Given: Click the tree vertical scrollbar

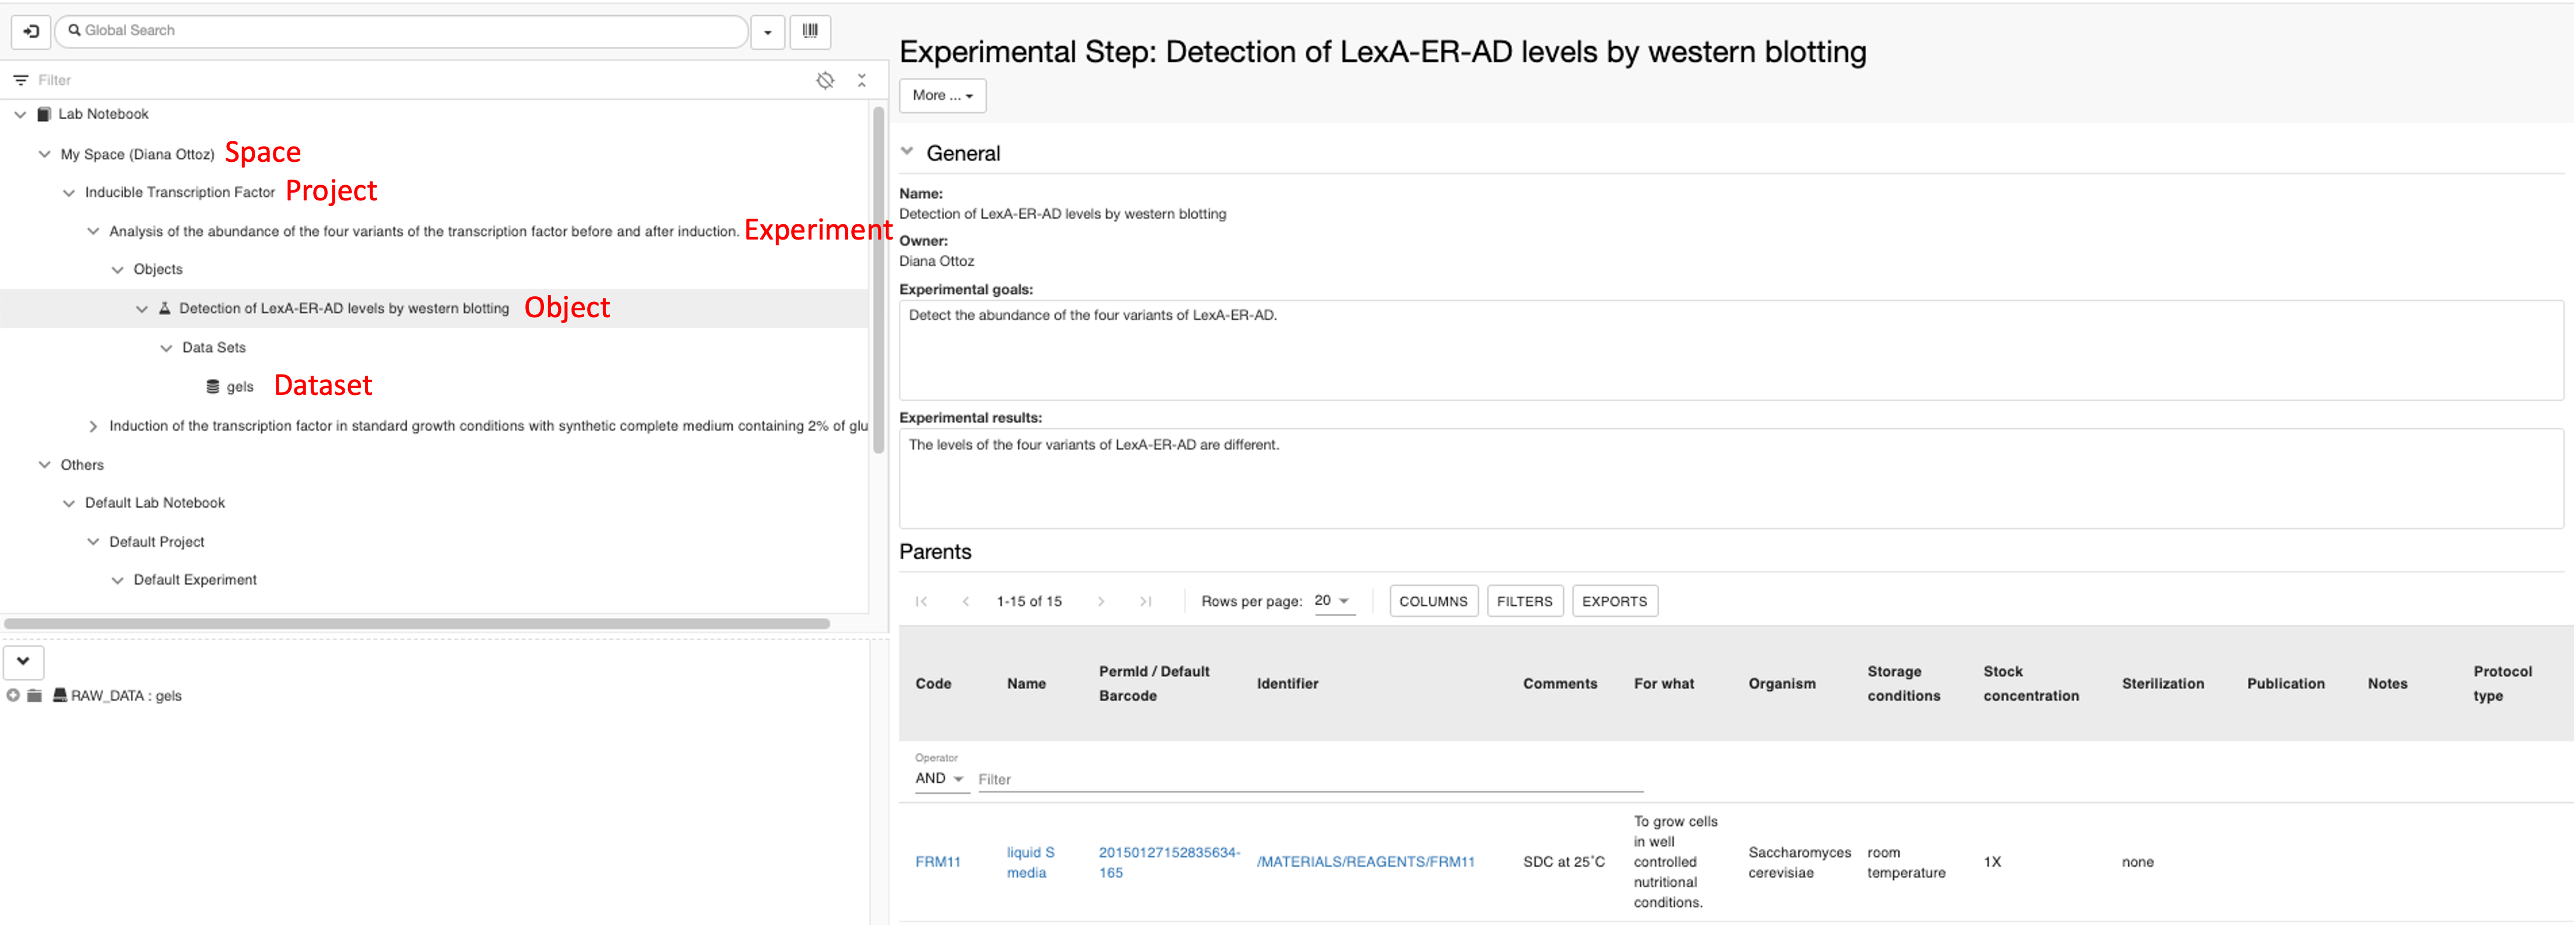Looking at the screenshot, I should [879, 280].
